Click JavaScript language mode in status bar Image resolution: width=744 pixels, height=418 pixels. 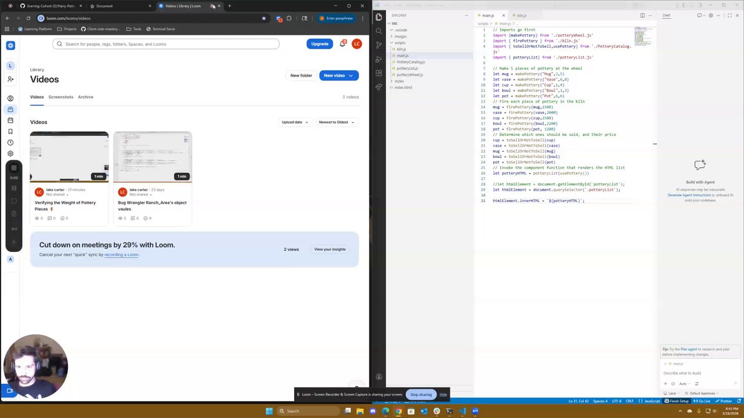(652, 401)
